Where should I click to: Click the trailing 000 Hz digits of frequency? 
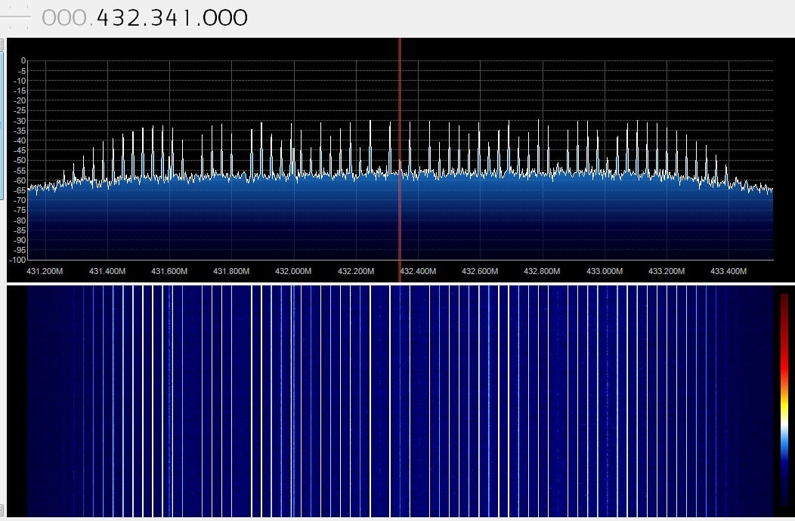[x=224, y=17]
